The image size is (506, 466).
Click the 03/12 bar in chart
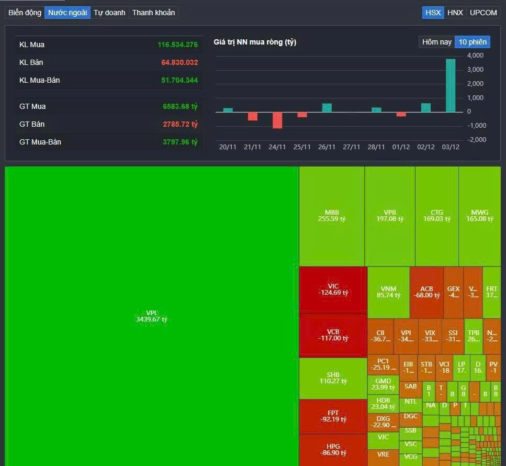coord(451,85)
